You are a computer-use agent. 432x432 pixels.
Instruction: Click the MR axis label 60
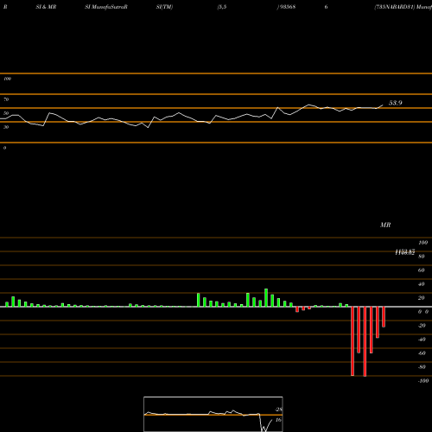422,270
